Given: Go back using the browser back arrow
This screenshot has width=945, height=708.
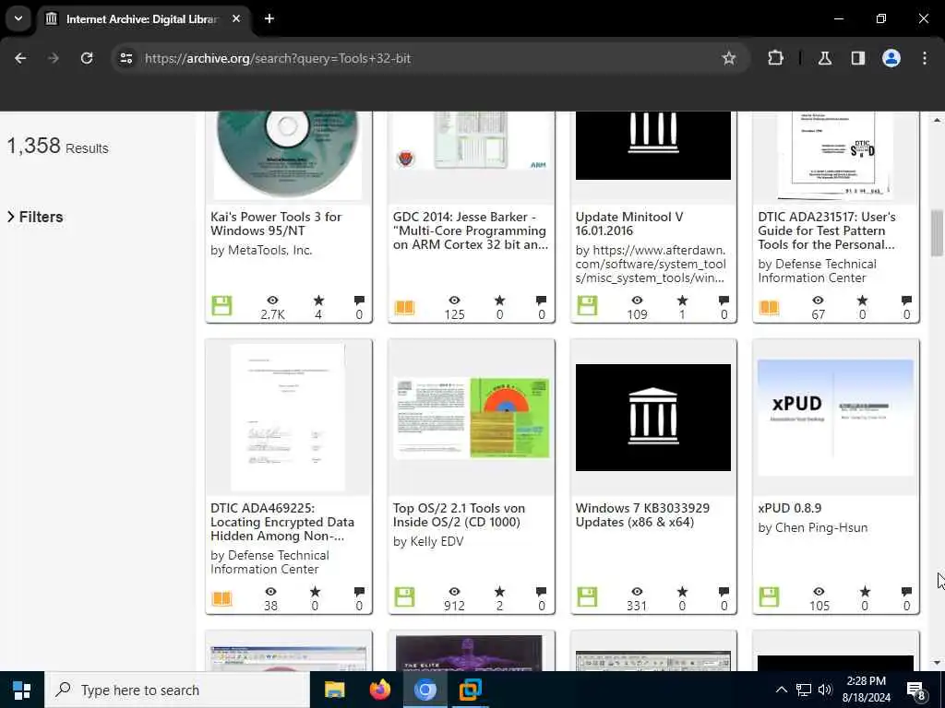Looking at the screenshot, I should [x=20, y=58].
